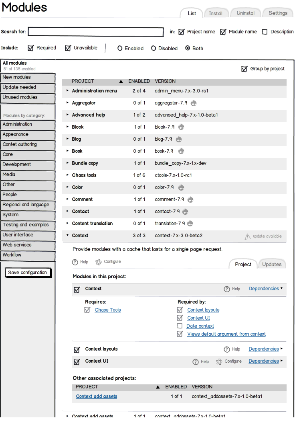295x427 pixels.
Task: Click the Help icon in the Context layouts row
Action: (x=226, y=349)
